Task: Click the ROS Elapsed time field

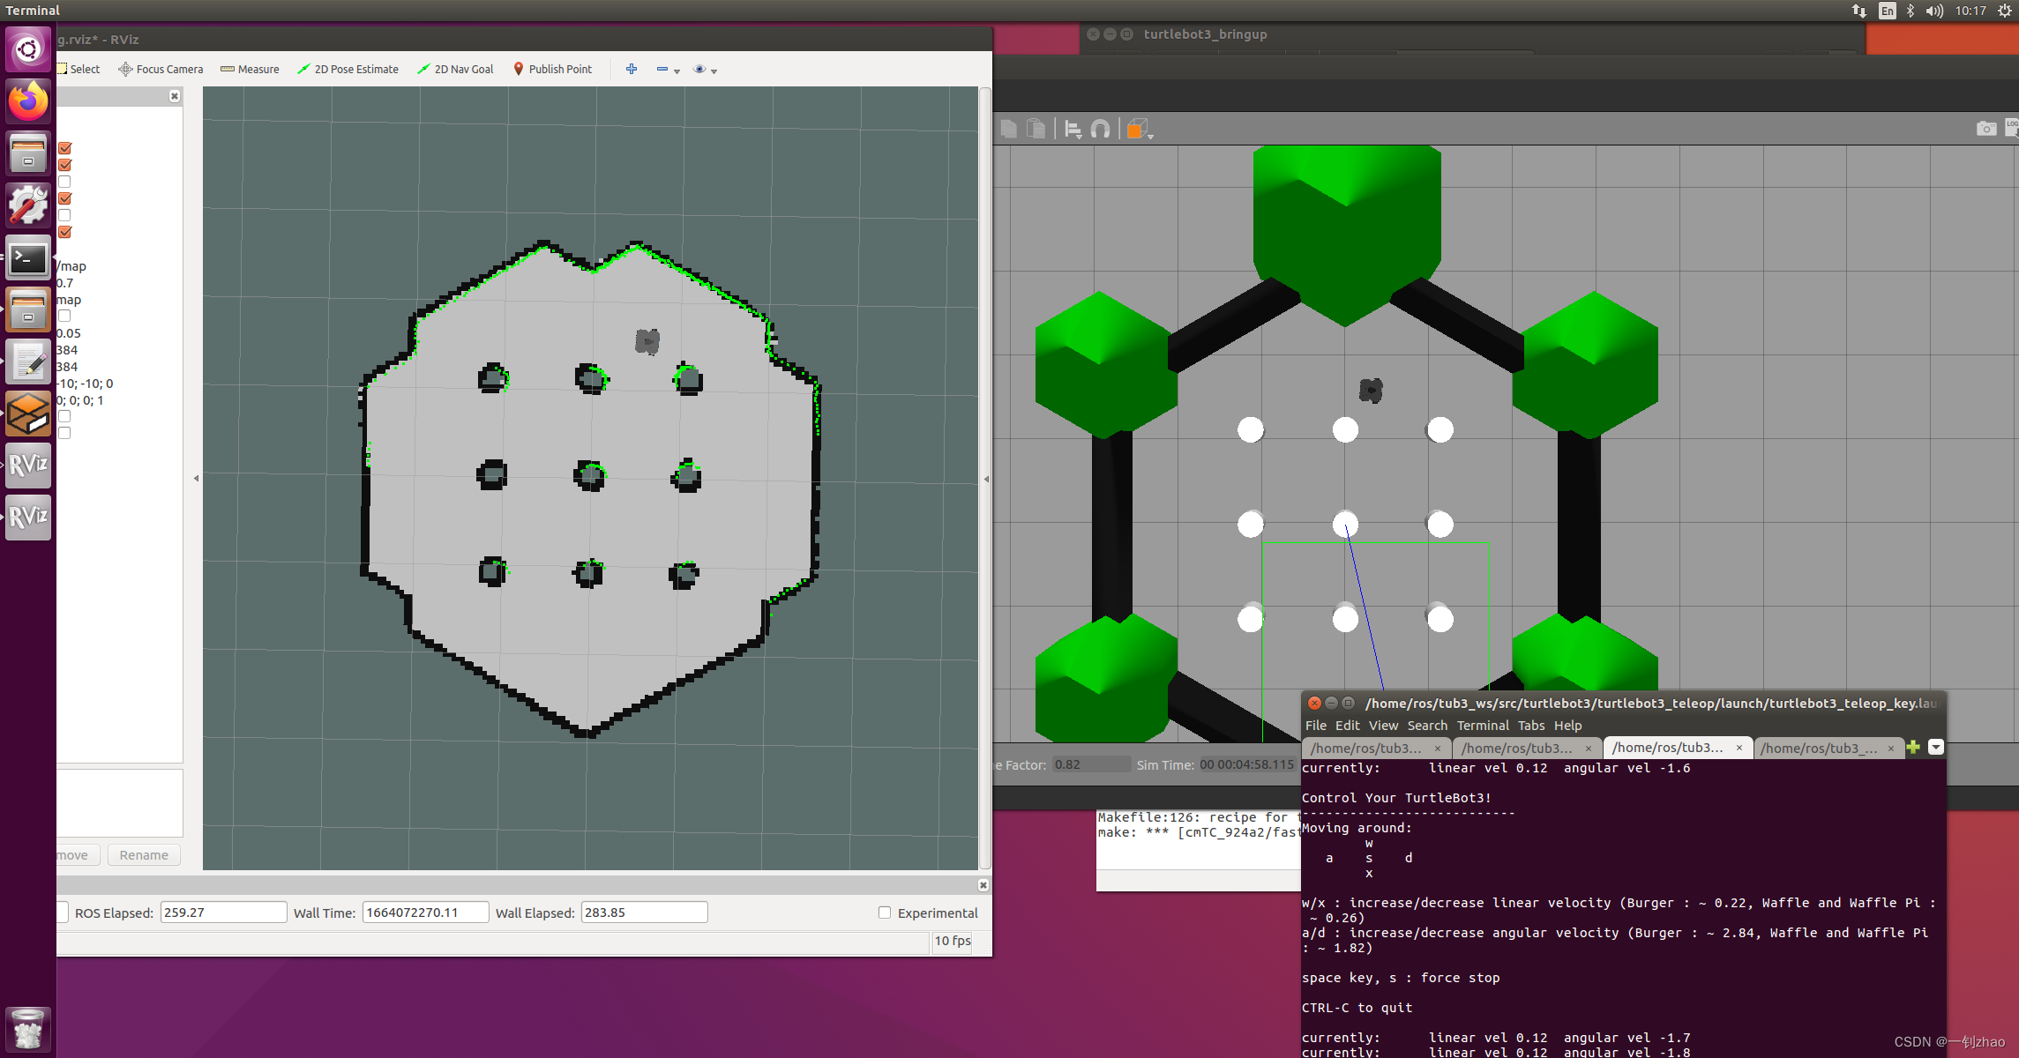Action: pyautogui.click(x=223, y=913)
